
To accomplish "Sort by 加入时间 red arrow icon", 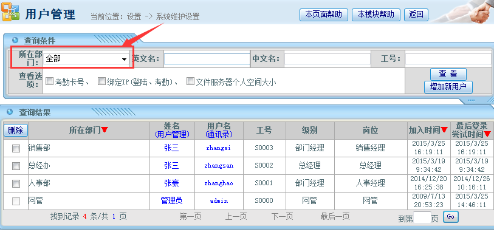I will click(x=444, y=129).
